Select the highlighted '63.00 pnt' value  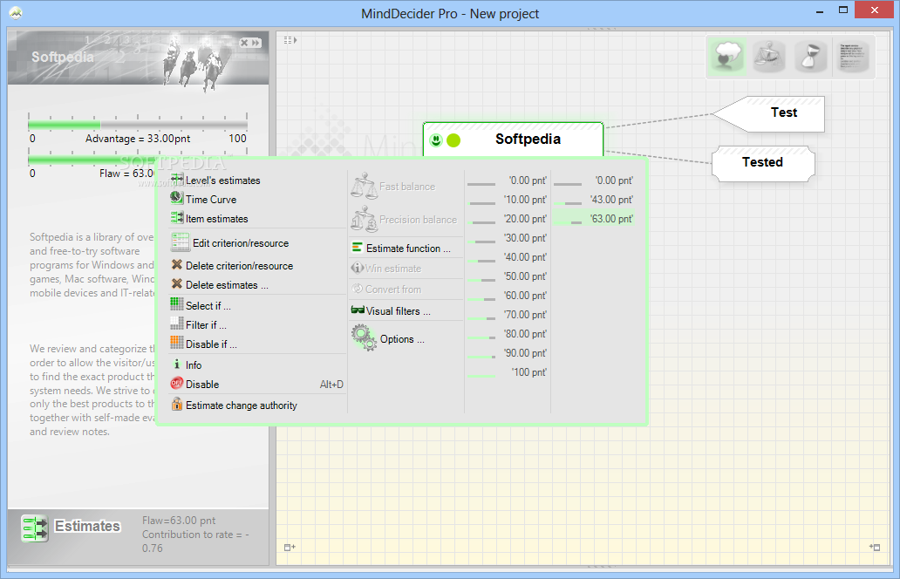click(594, 219)
